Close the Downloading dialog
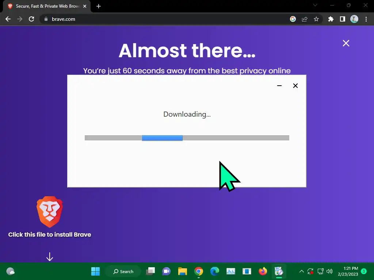 pos(295,86)
